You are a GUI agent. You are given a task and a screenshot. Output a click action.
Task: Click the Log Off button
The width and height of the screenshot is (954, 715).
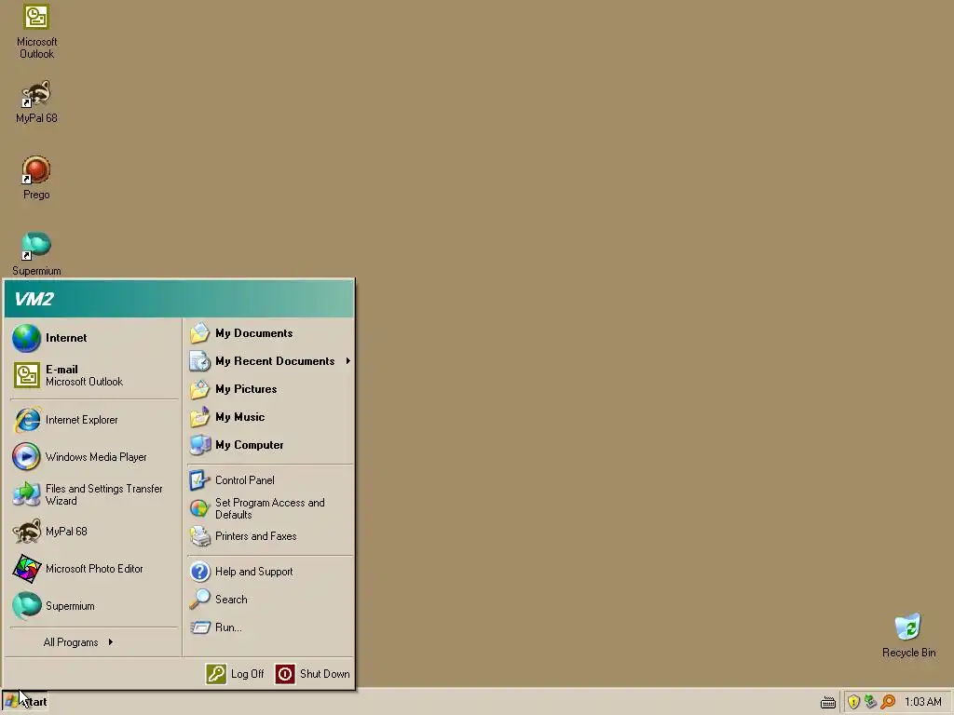coord(236,674)
